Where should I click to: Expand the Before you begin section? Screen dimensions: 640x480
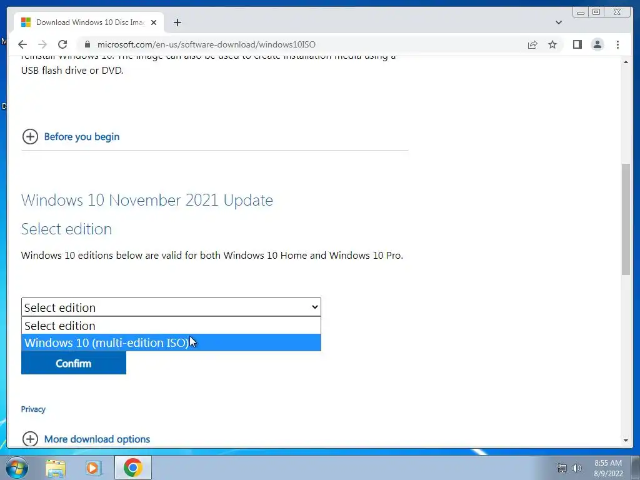(x=30, y=137)
